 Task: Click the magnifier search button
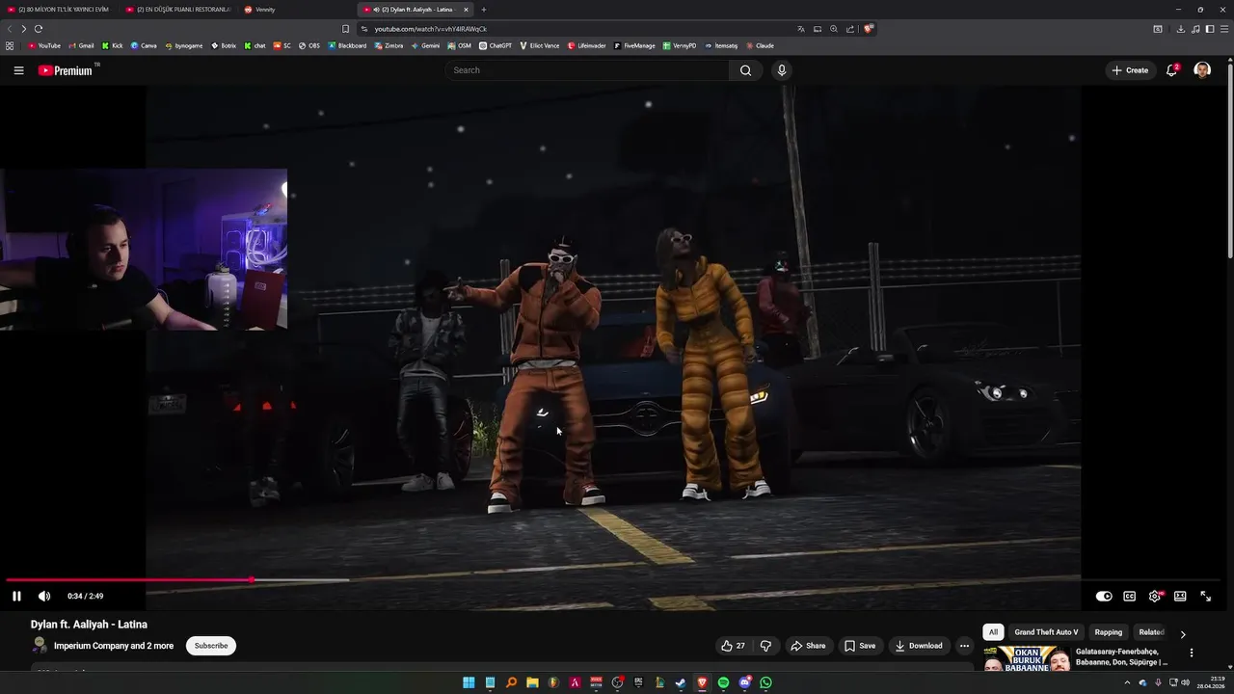(745, 70)
